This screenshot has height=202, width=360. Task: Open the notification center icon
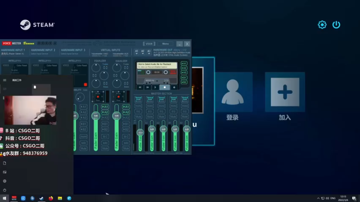pos(354,198)
